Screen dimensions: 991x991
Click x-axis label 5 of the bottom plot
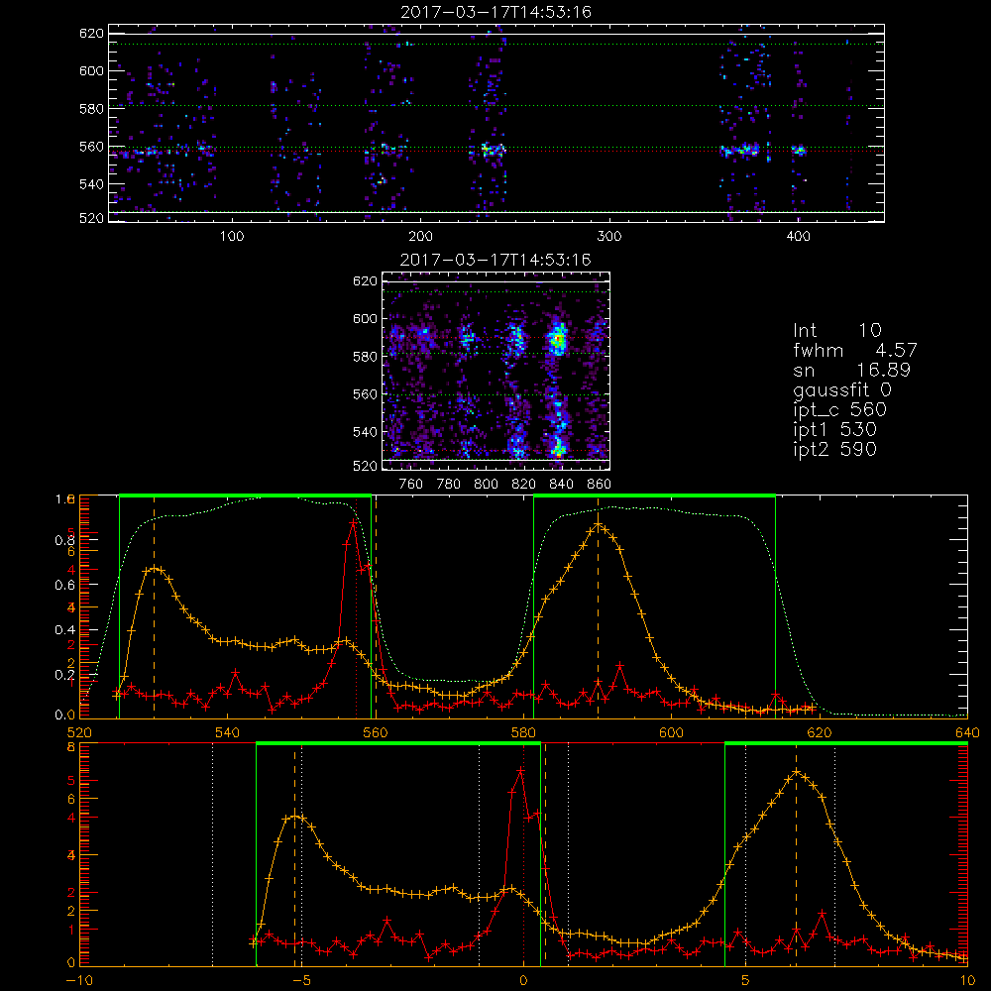click(745, 981)
